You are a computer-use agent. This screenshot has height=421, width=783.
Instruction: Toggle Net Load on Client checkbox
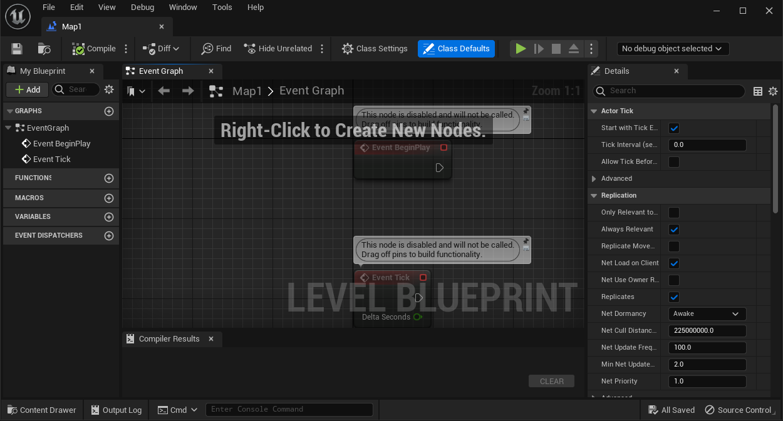tap(674, 263)
